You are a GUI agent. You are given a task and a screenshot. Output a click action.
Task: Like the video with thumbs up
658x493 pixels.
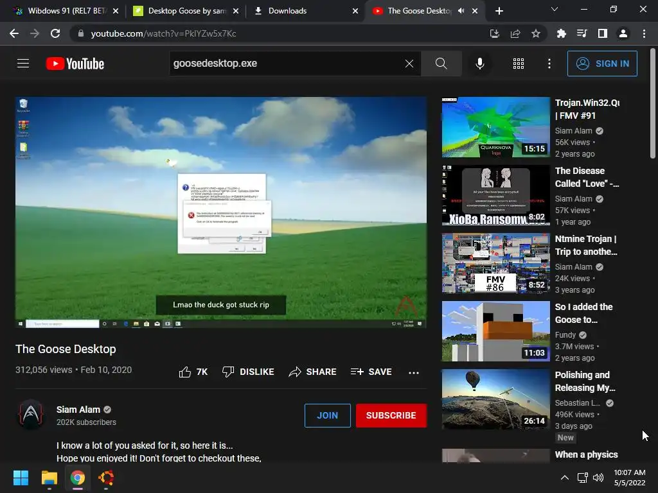pyautogui.click(x=193, y=372)
